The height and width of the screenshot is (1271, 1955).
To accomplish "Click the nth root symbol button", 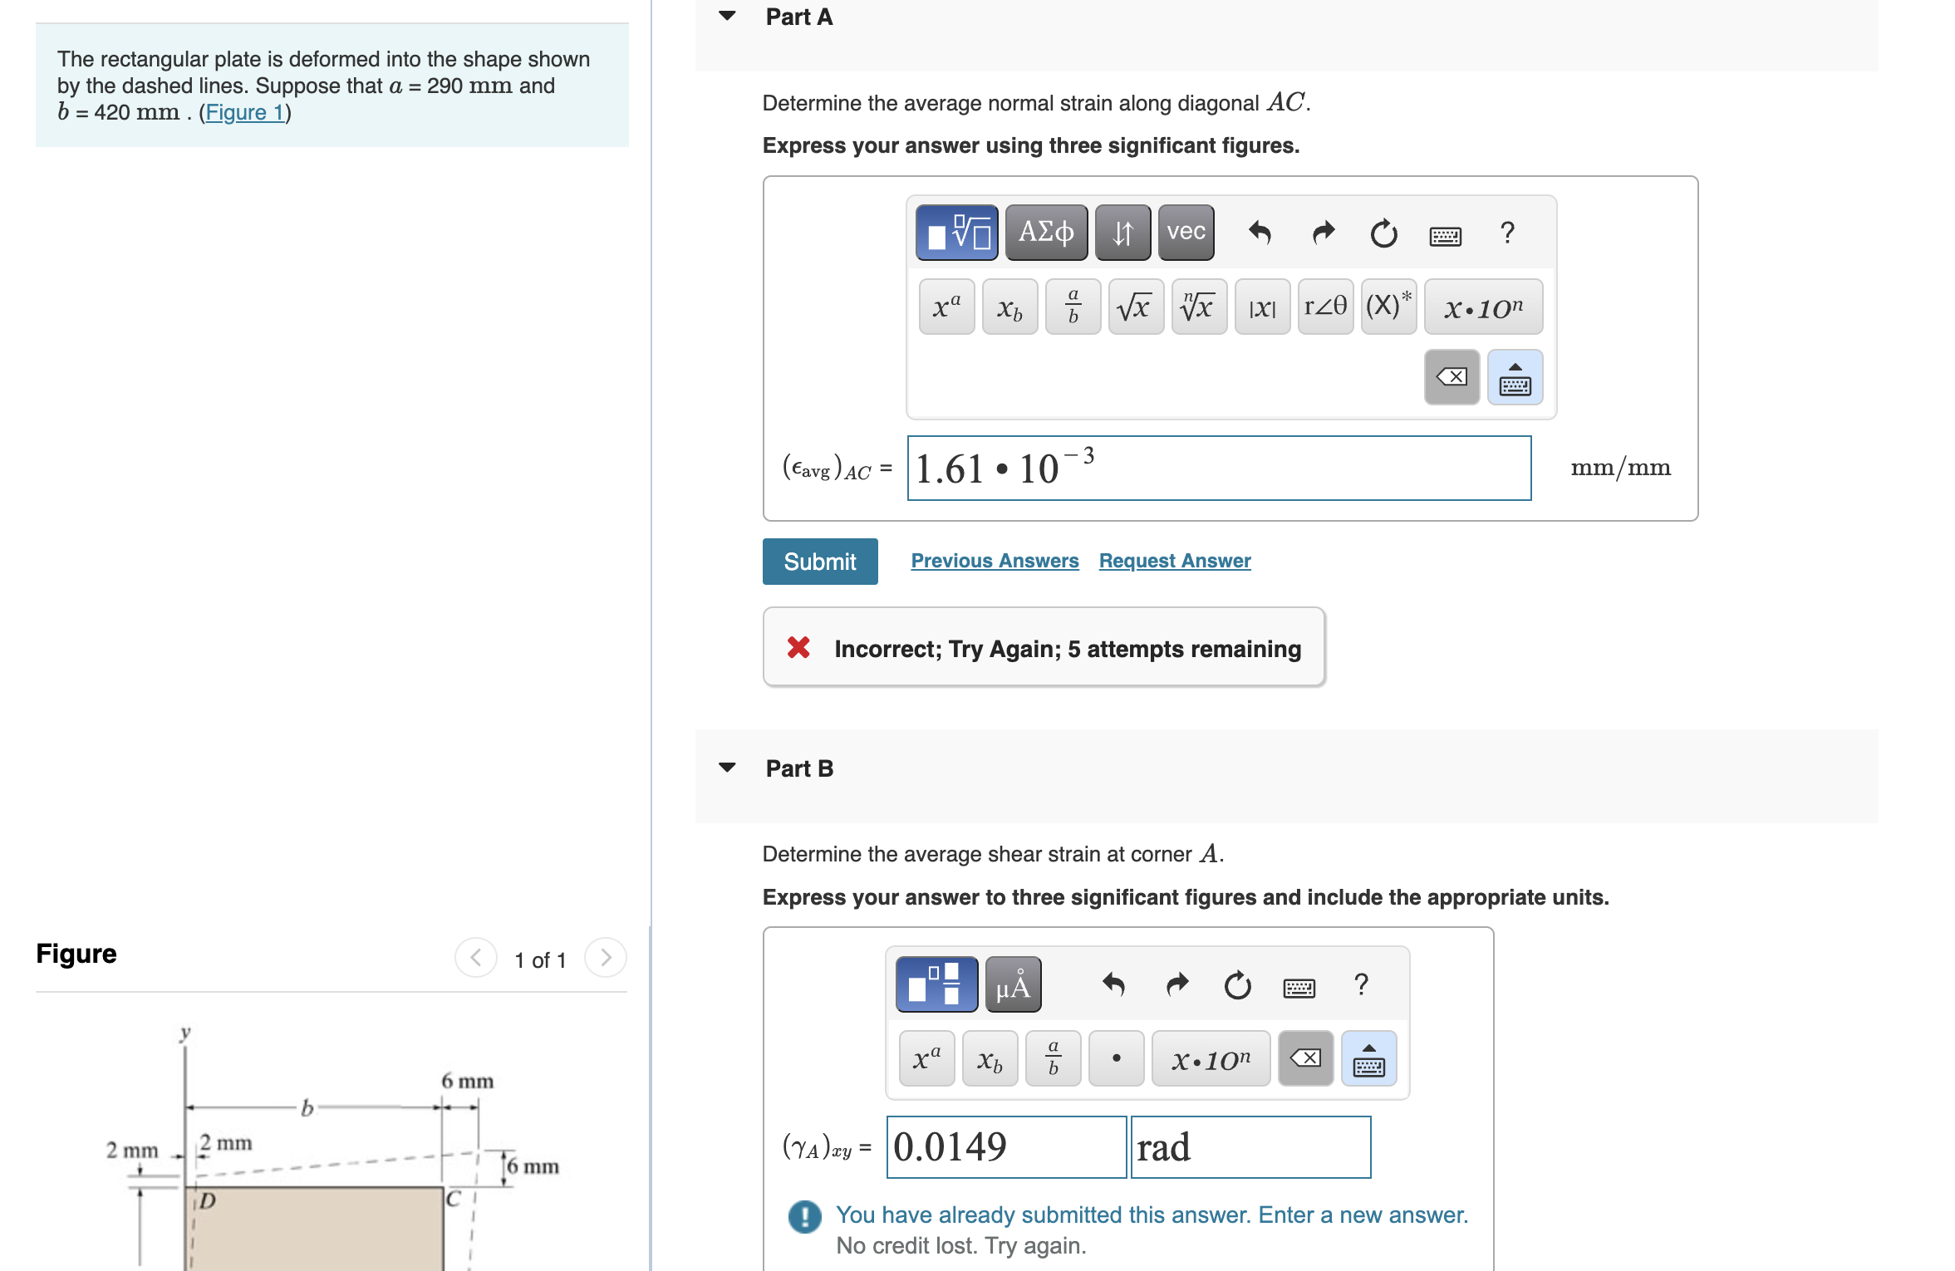I will tap(1198, 307).
